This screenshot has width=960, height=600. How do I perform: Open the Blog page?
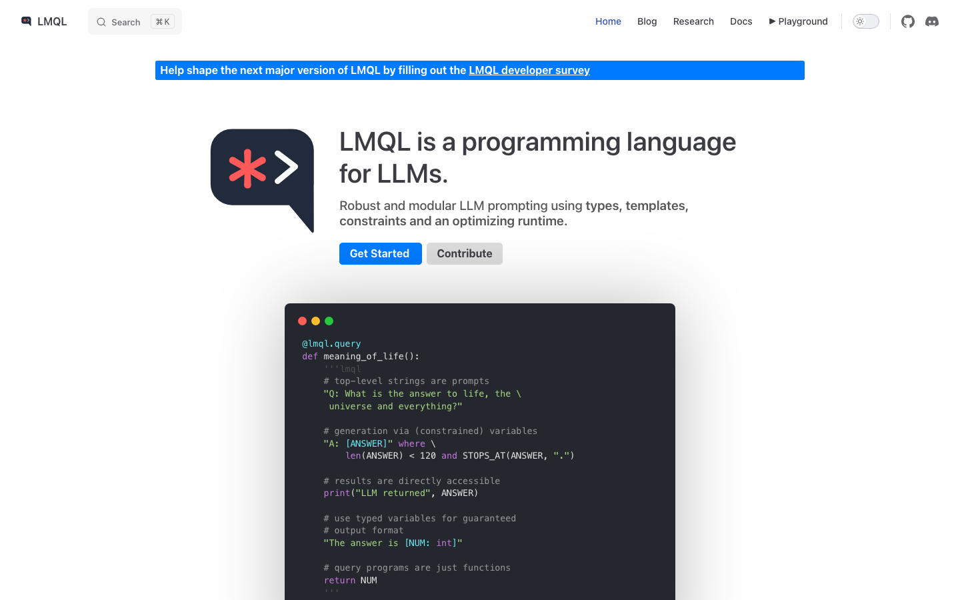tap(647, 21)
